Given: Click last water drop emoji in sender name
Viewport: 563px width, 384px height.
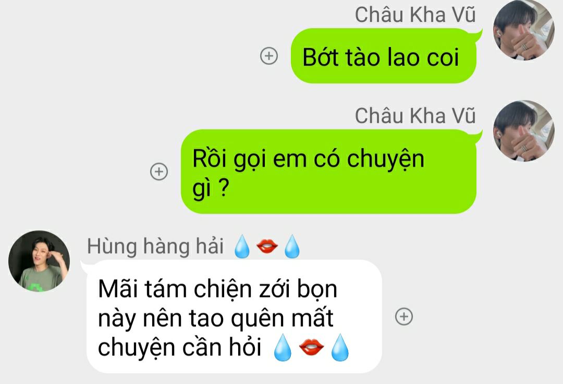Looking at the screenshot, I should click(292, 246).
